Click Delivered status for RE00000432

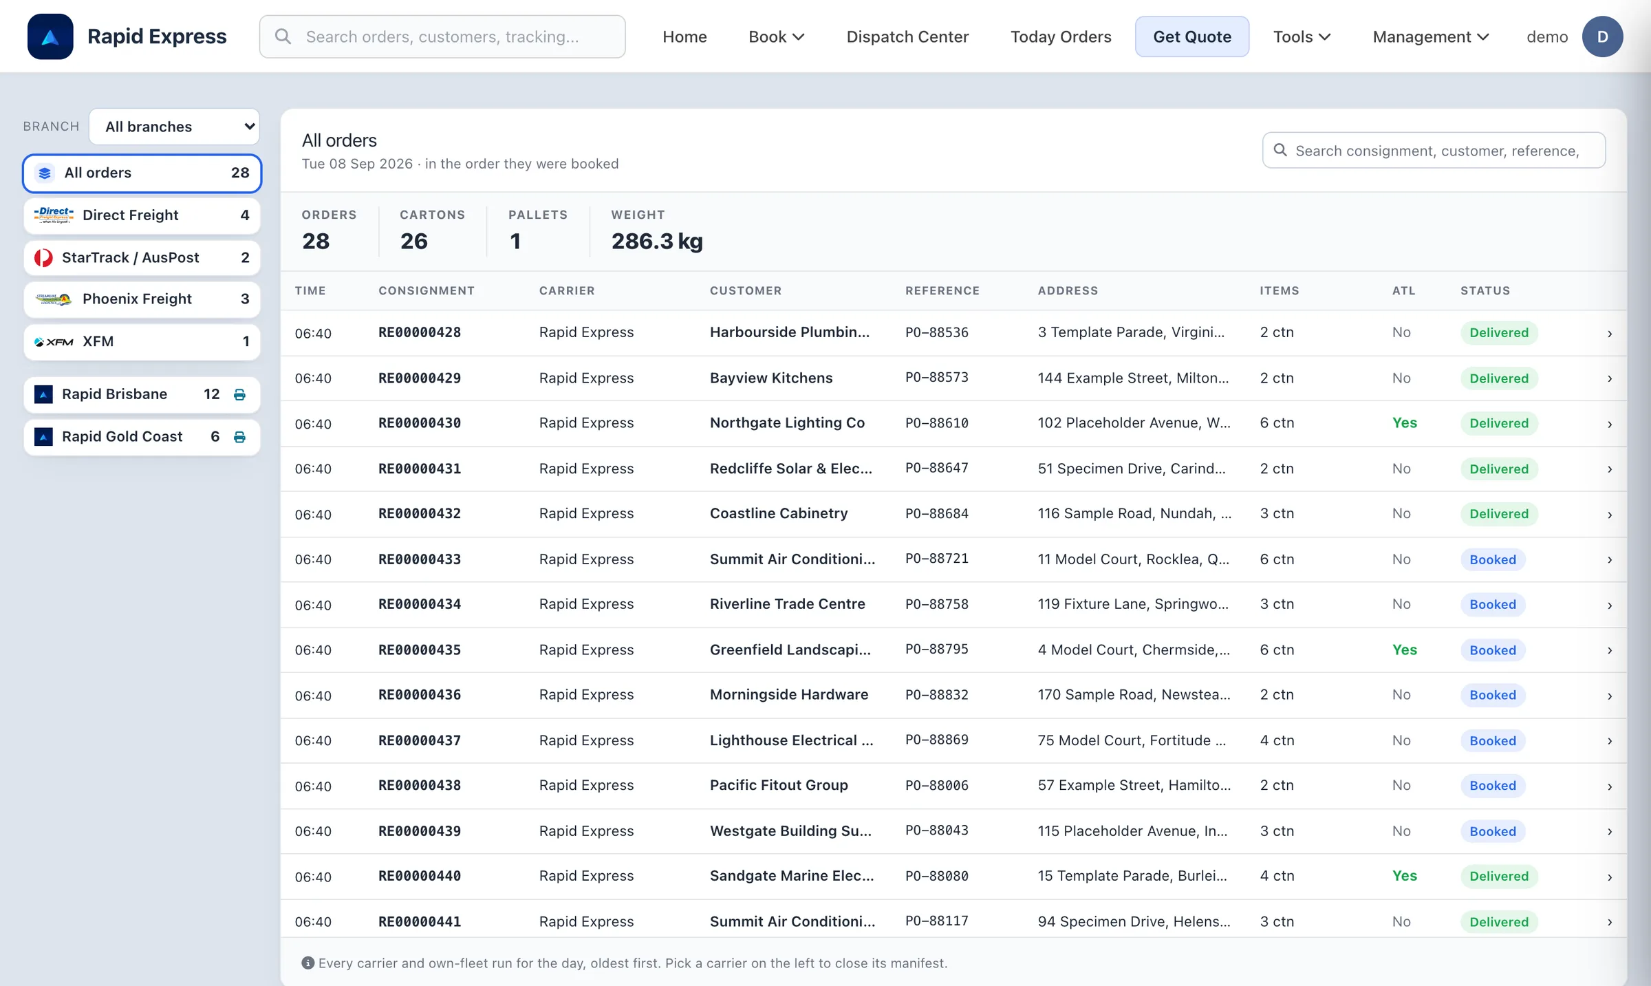point(1499,514)
